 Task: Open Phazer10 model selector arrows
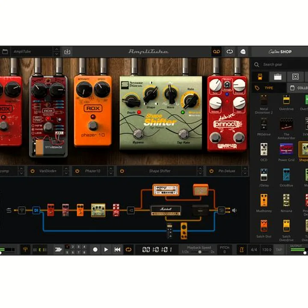tap(111, 171)
